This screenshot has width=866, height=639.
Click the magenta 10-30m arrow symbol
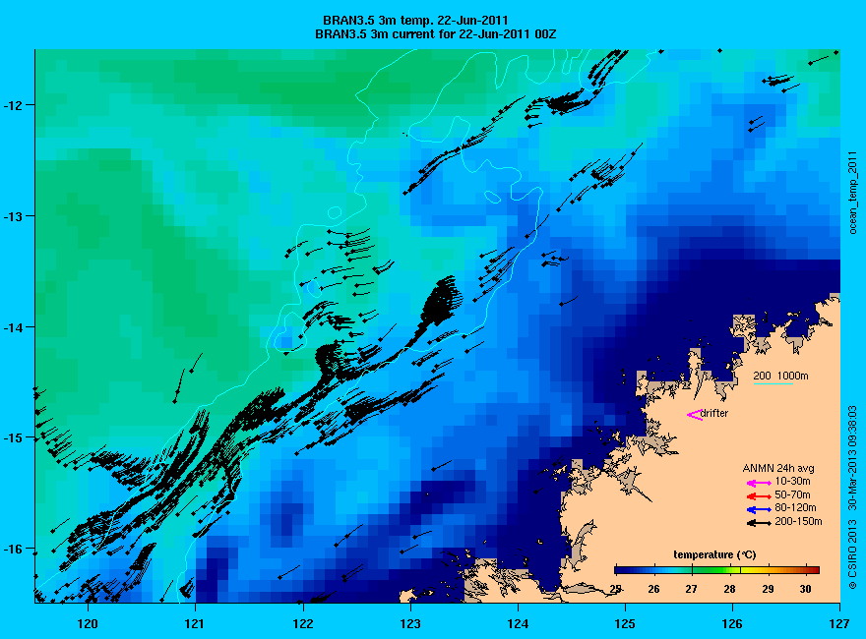tap(759, 483)
